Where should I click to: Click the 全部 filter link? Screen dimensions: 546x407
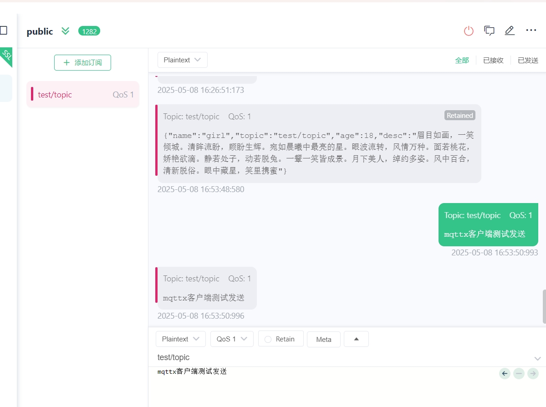(462, 60)
